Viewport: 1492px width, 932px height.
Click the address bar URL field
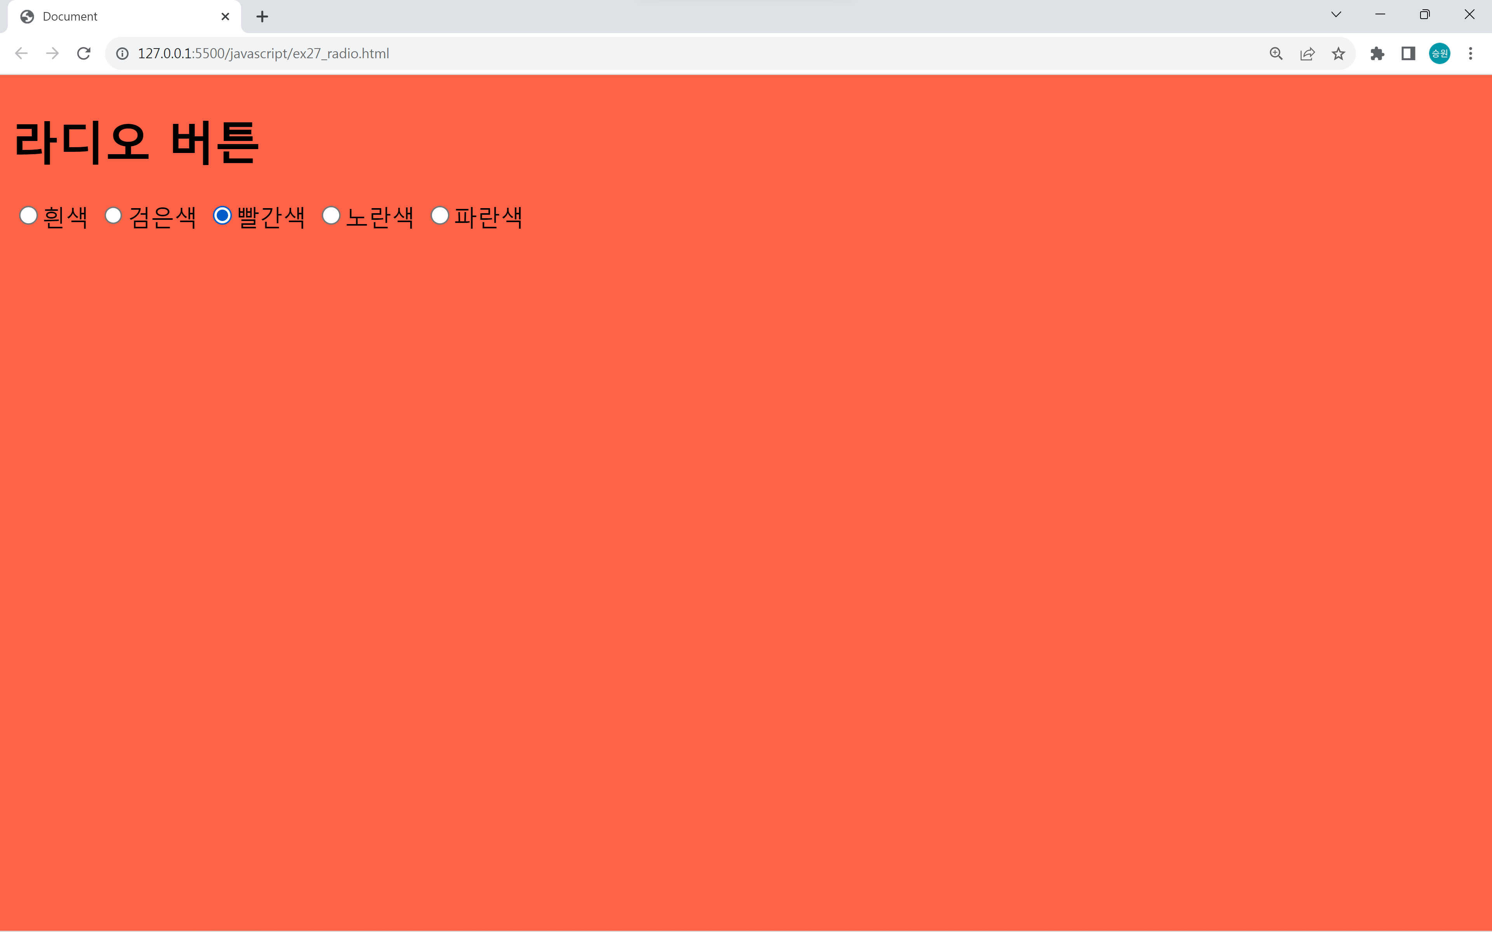pyautogui.click(x=617, y=54)
